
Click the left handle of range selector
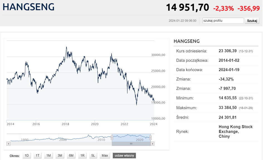tap(112, 138)
